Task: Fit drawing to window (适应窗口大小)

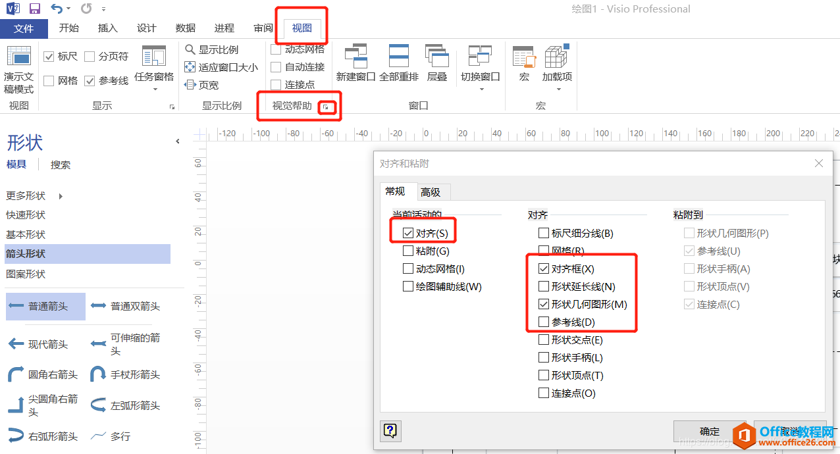Action: (221, 67)
